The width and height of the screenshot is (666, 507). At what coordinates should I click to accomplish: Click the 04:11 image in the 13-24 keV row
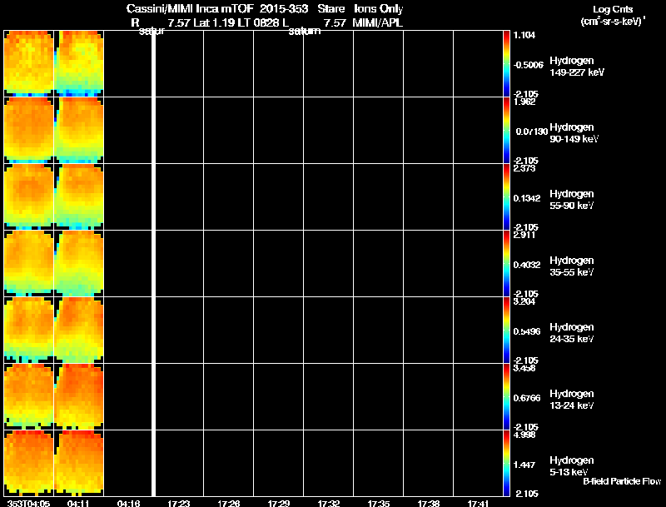click(79, 397)
